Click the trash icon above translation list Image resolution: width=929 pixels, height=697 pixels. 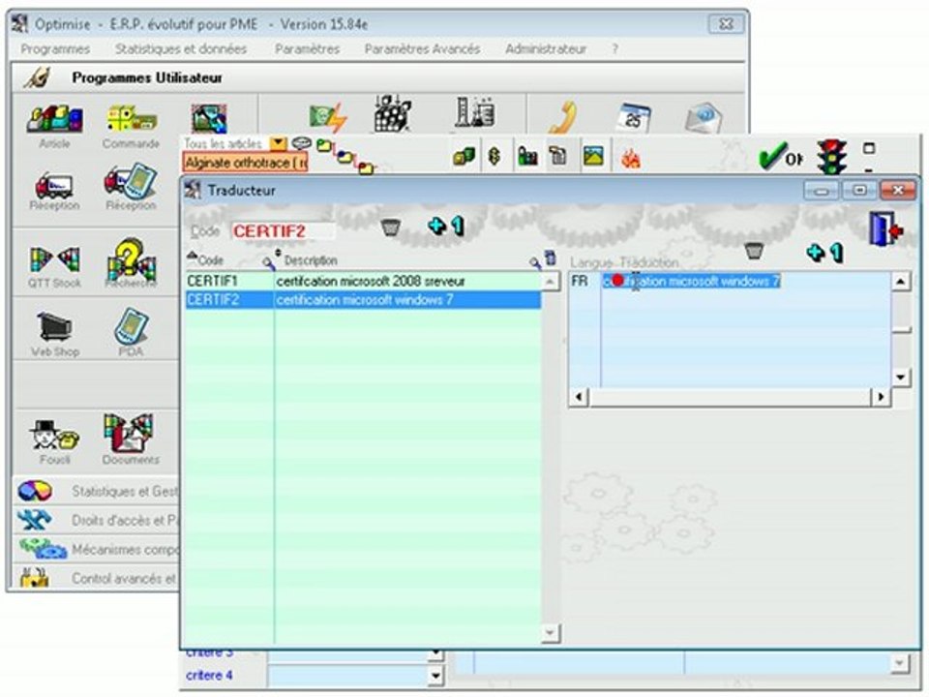(x=754, y=250)
